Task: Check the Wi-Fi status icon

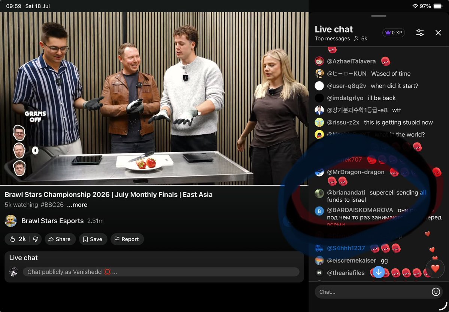Action: (x=415, y=6)
